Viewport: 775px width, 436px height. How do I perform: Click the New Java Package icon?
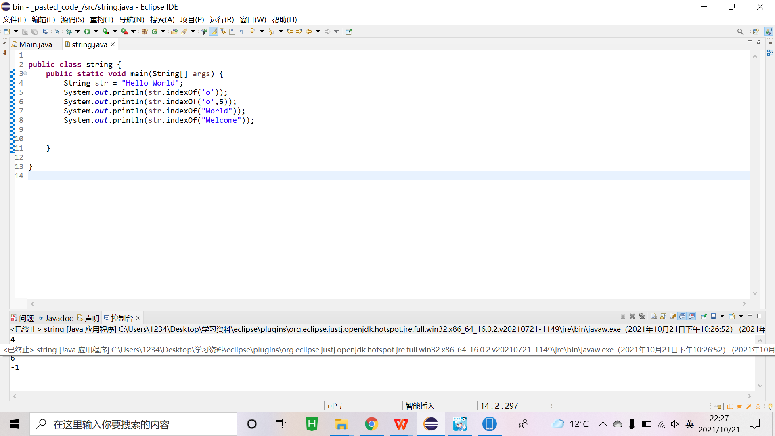(145, 31)
